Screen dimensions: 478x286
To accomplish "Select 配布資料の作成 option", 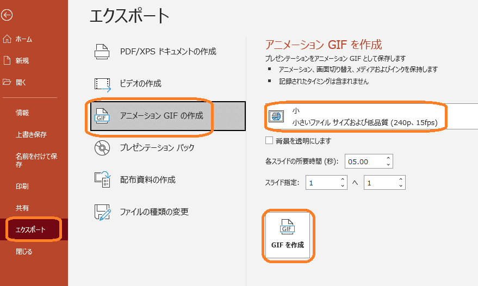I will pos(168,180).
